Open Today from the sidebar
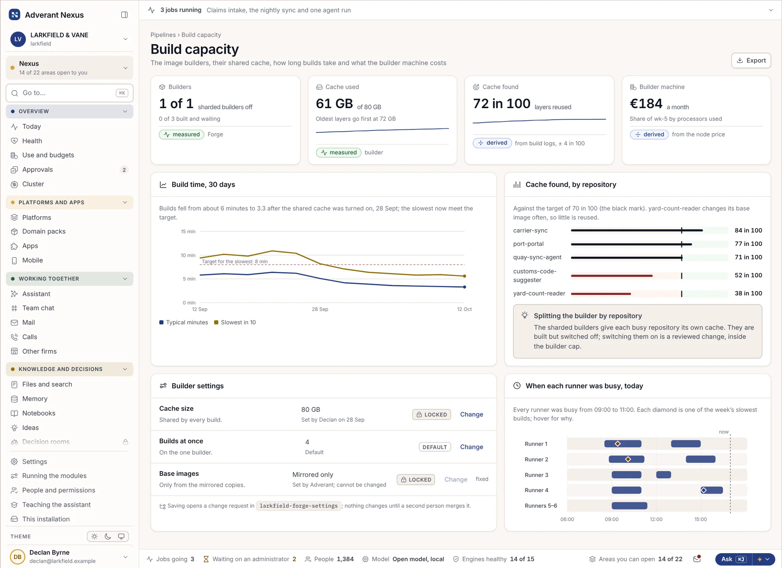The image size is (782, 568). pyautogui.click(x=70, y=127)
